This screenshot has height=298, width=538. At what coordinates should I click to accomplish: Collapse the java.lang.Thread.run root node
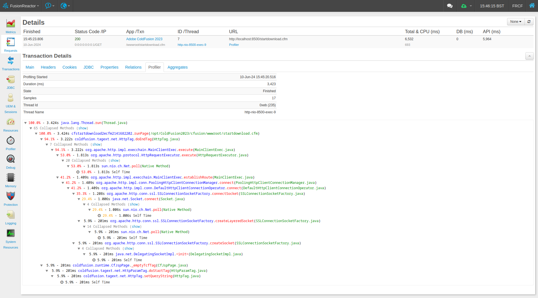[26, 123]
